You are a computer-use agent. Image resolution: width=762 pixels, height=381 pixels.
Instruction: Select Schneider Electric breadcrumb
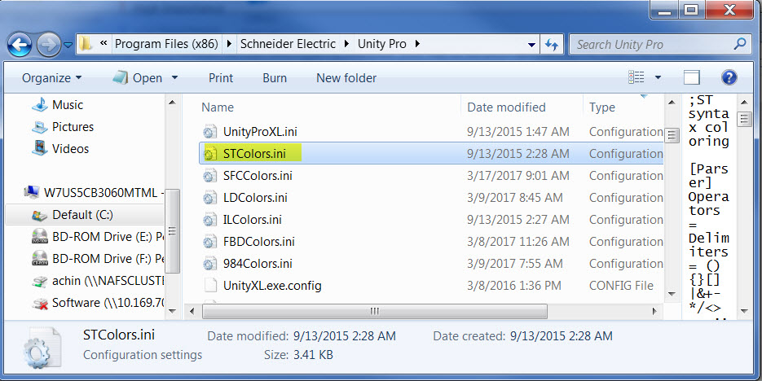288,44
